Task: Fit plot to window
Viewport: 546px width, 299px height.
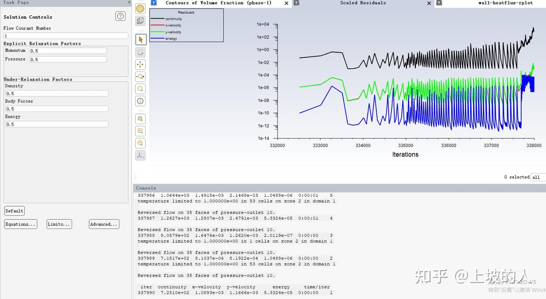Action: 140,119
